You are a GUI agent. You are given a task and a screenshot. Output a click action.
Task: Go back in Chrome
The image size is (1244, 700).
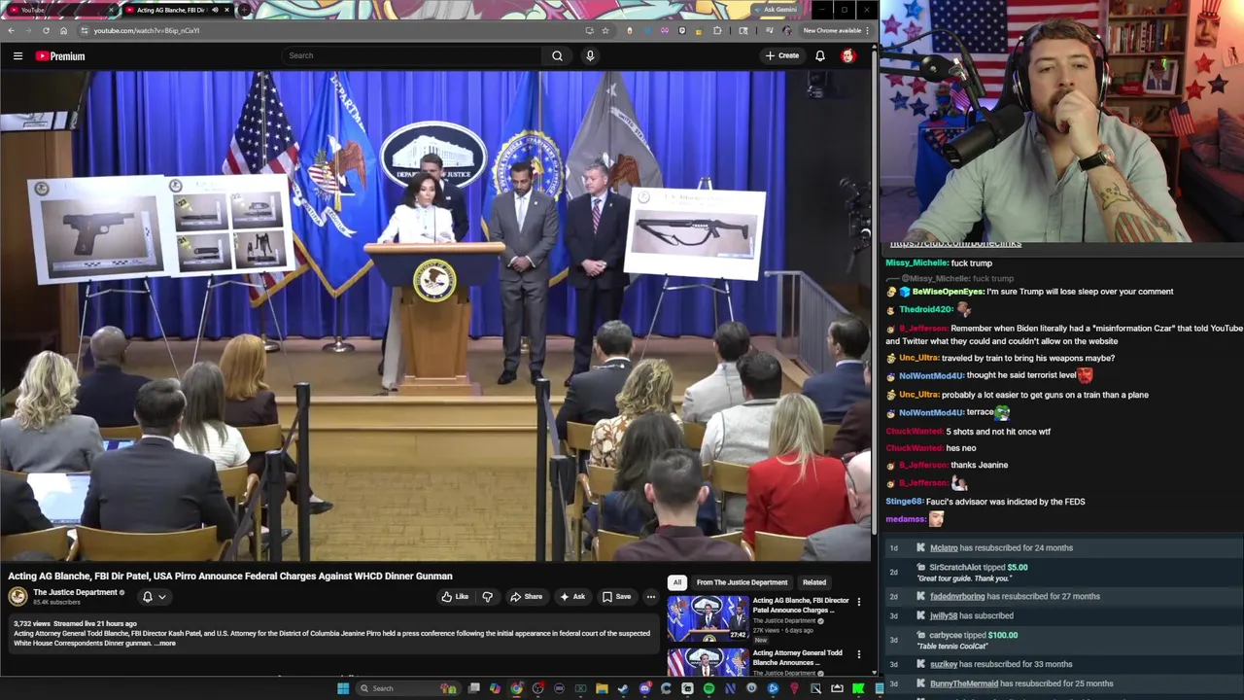[11, 30]
